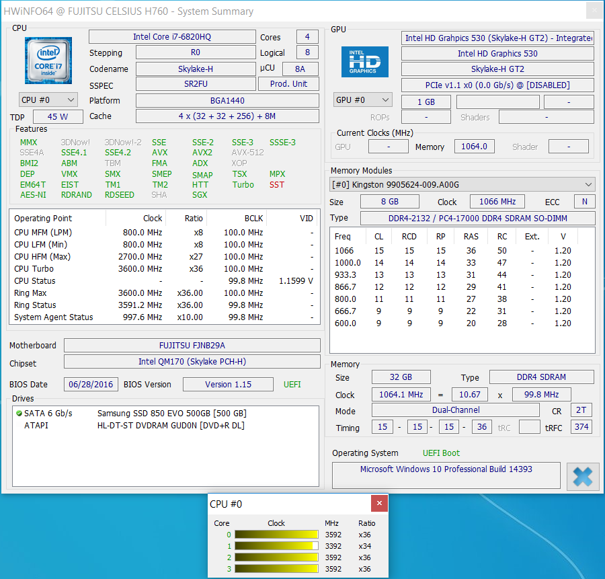Click the module Size 8 GB field
Viewport: 605px width, 579px height.
[x=390, y=202]
